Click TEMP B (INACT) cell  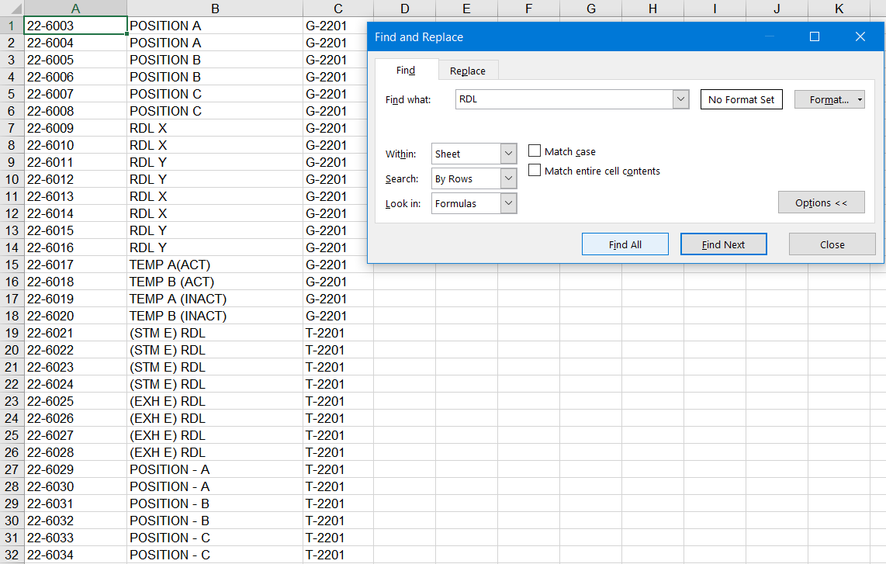click(215, 316)
